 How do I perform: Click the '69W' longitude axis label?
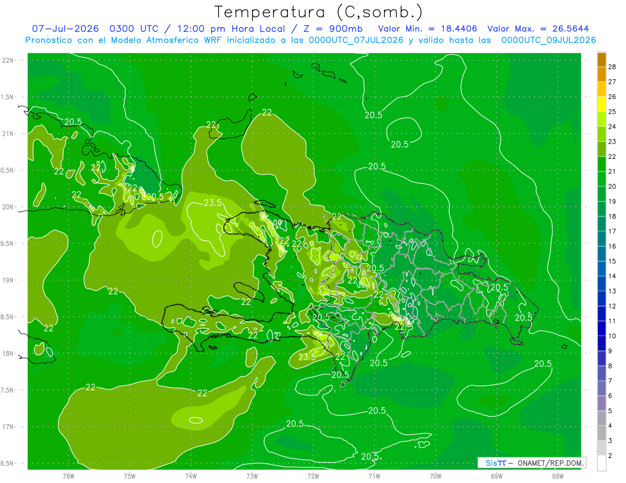497,476
